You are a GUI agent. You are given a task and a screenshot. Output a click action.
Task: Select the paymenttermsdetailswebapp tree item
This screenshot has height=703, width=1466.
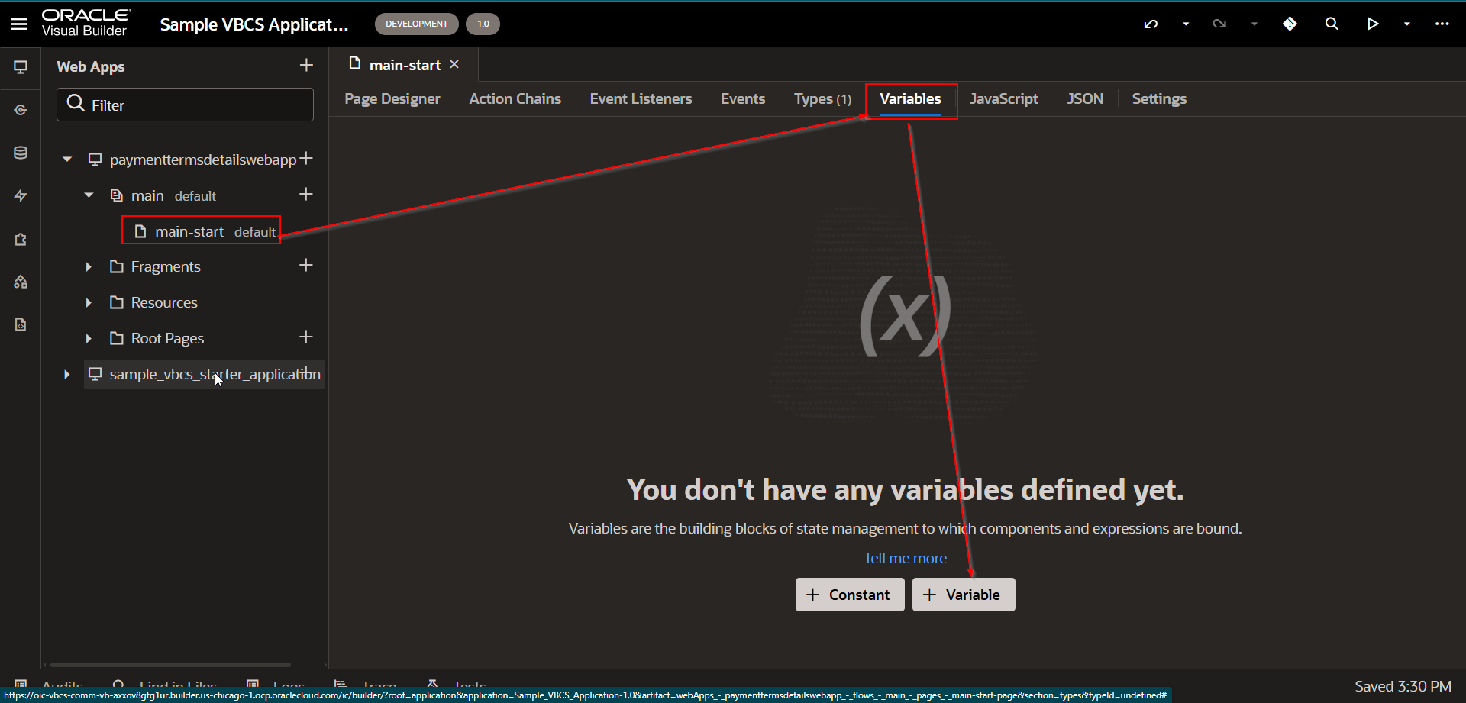coord(202,160)
